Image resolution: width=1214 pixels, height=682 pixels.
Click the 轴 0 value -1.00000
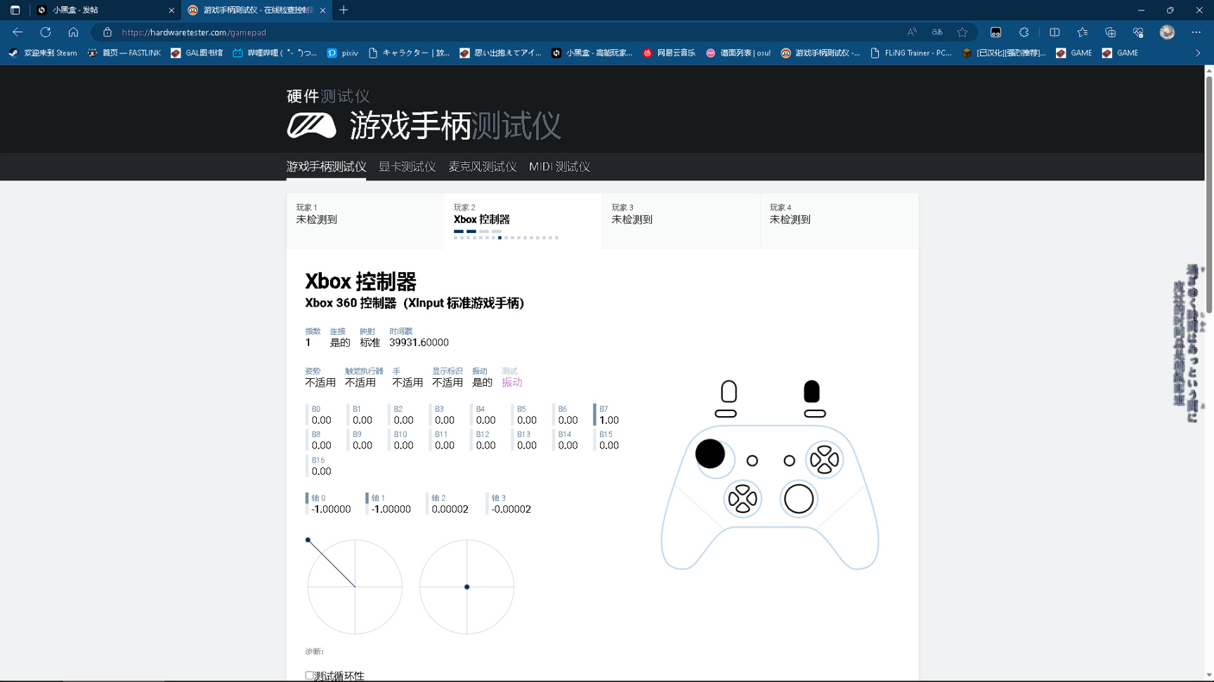point(331,509)
